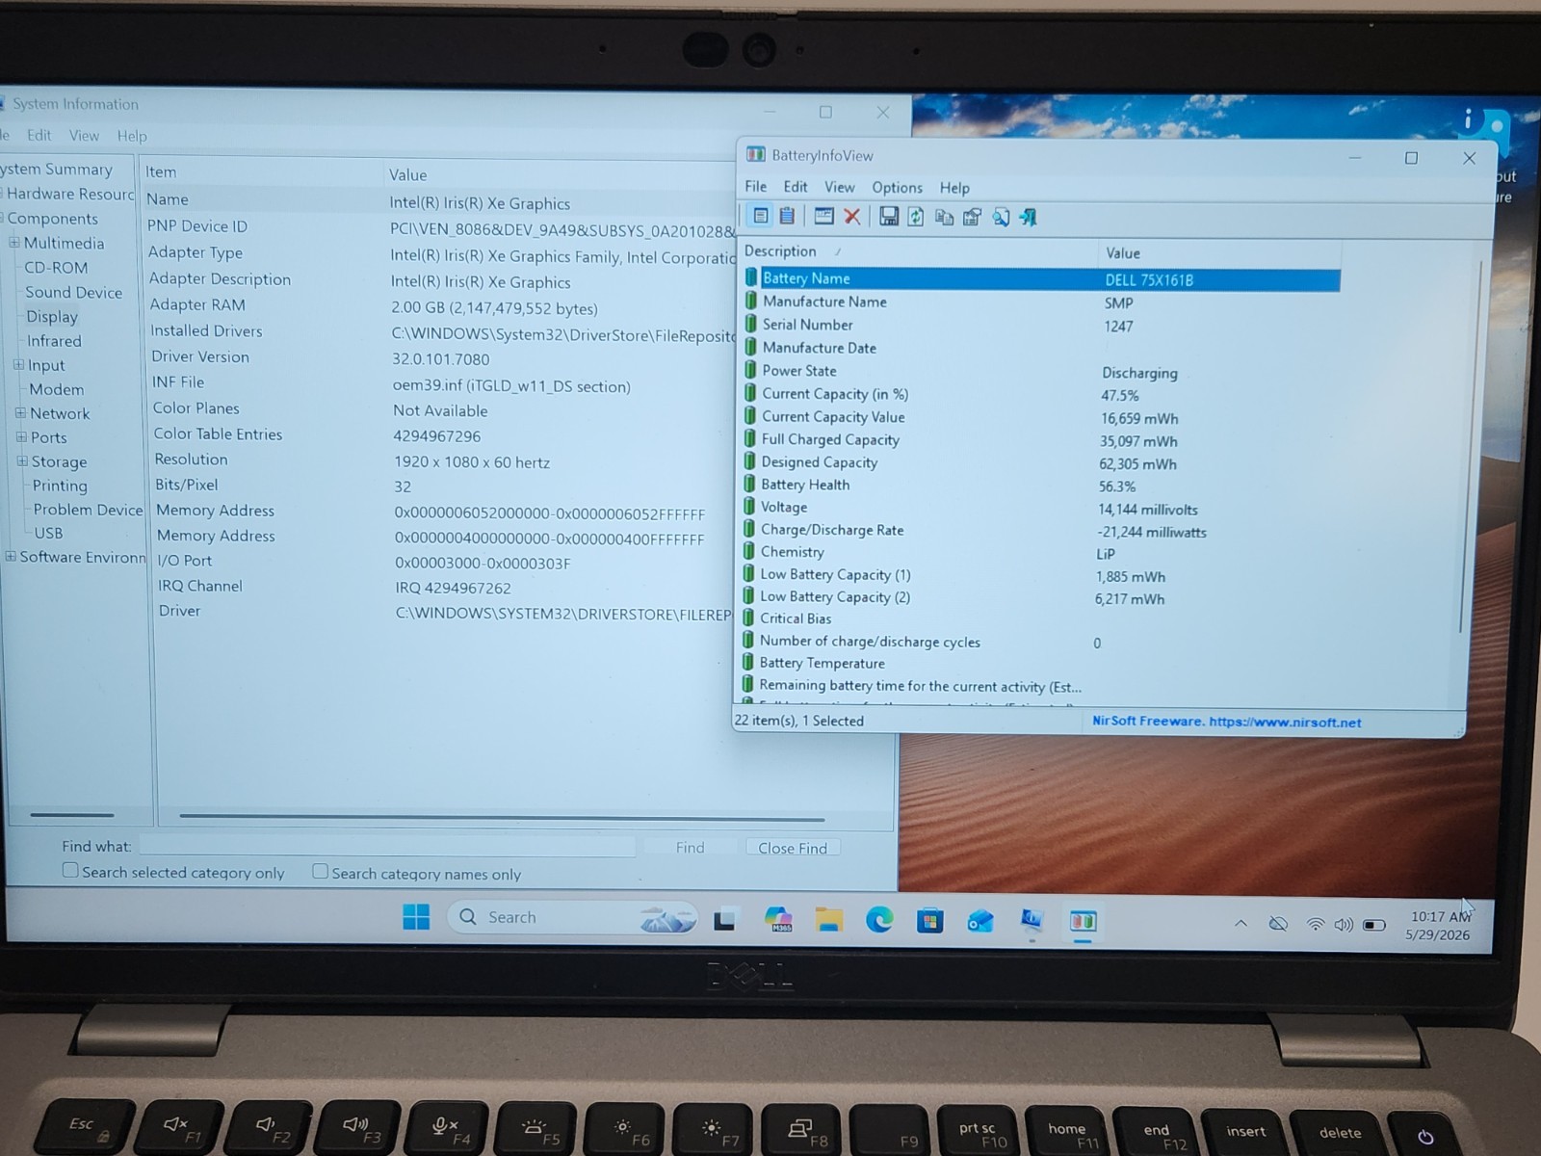1541x1156 pixels.
Task: Select Problem Devices in the tree
Action: [x=88, y=510]
